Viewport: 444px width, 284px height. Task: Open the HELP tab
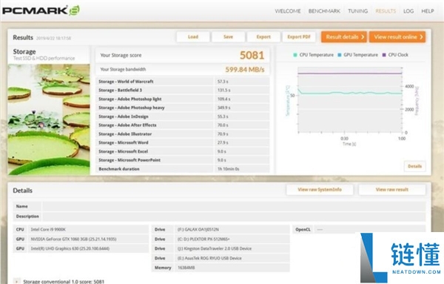point(428,11)
